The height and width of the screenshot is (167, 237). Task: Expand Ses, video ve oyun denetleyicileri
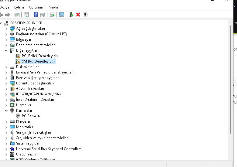tap(6, 138)
